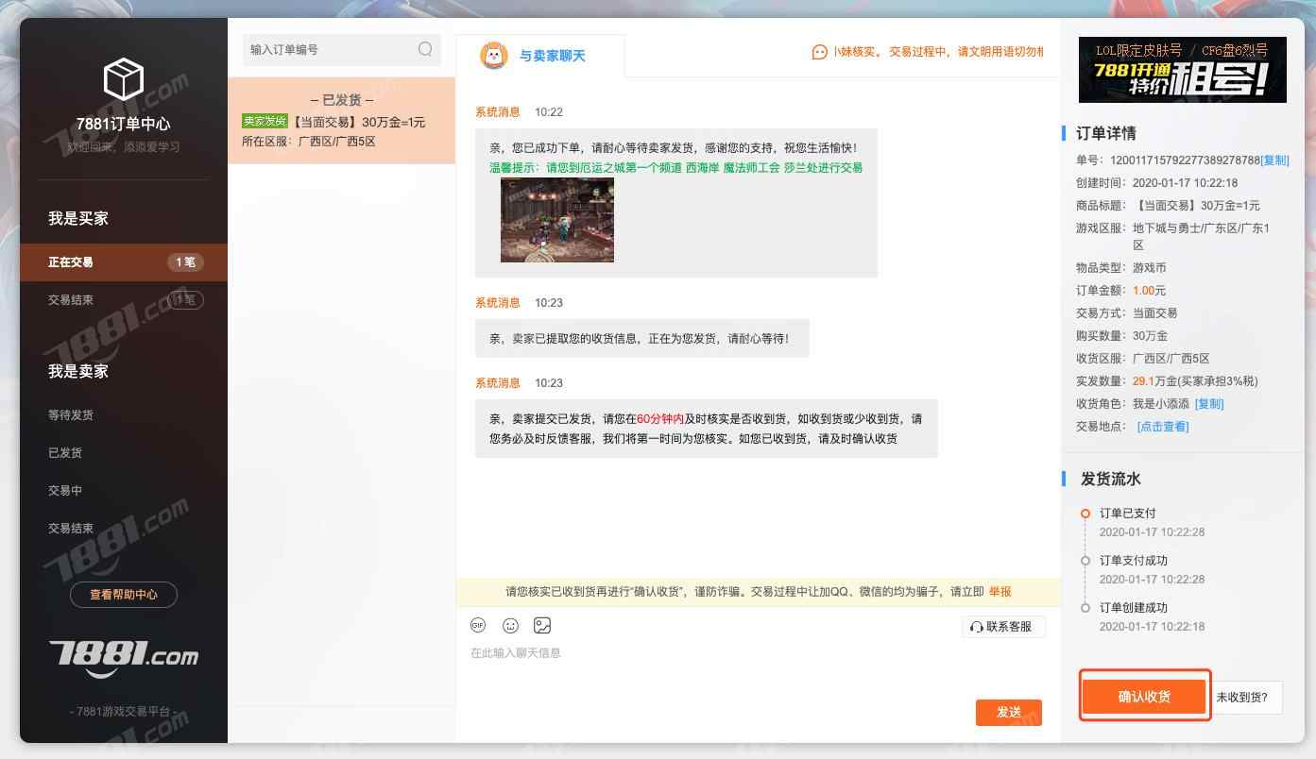Viewport: 1316px width, 759px height.
Task: Open 等待发货 in the sidebar
Action: (71, 415)
